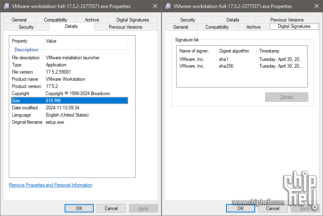Open General tab in right Properties window
This screenshot has width=323, height=216.
181,27
